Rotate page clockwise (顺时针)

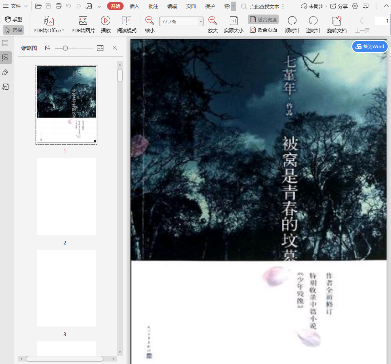pyautogui.click(x=292, y=21)
